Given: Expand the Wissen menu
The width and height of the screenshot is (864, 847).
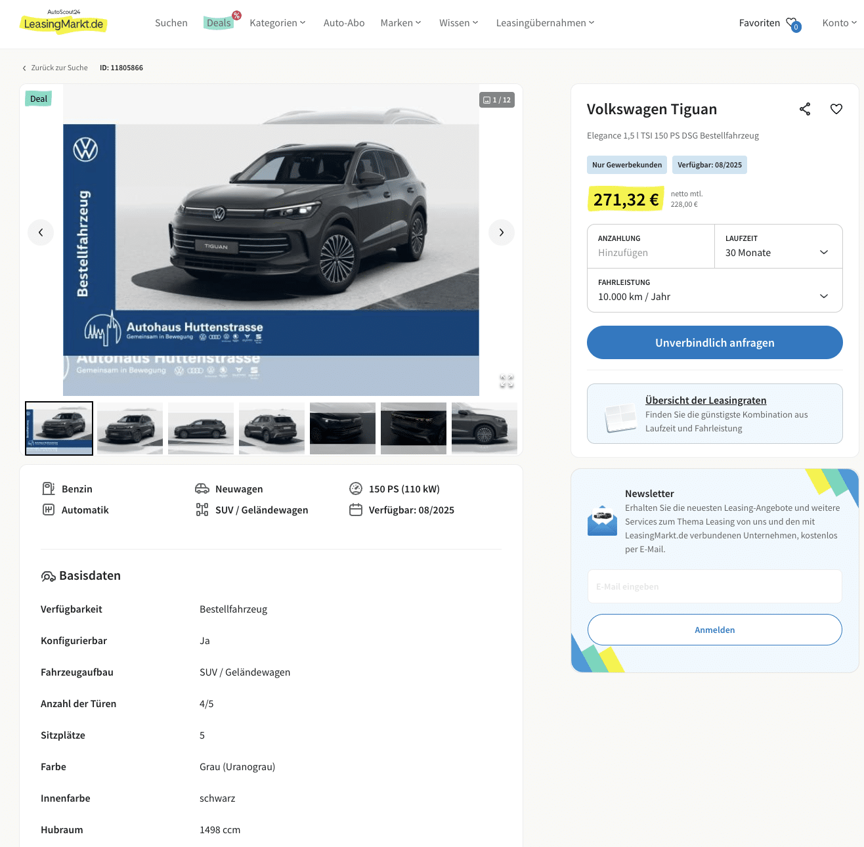Looking at the screenshot, I should [x=458, y=23].
